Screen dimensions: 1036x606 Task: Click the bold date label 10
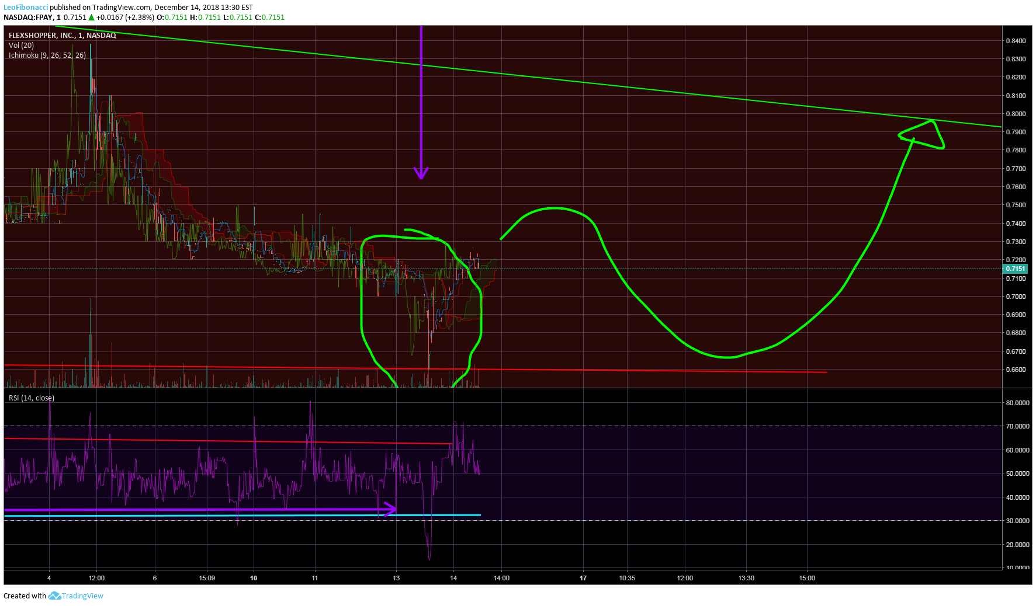tap(254, 578)
